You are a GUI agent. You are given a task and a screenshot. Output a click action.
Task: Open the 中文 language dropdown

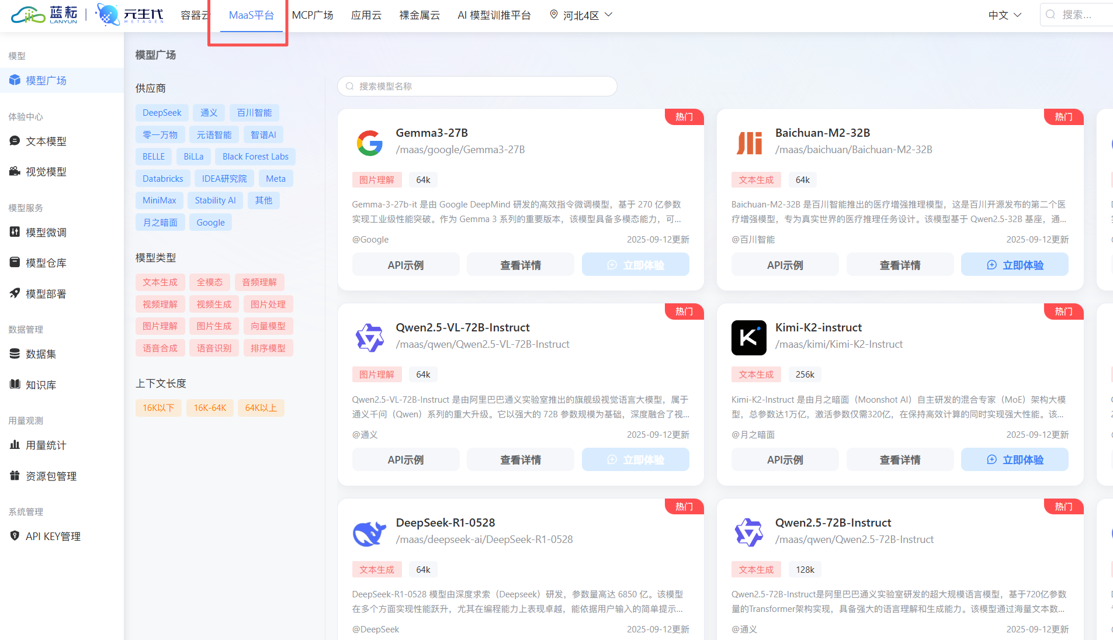[x=1004, y=15]
